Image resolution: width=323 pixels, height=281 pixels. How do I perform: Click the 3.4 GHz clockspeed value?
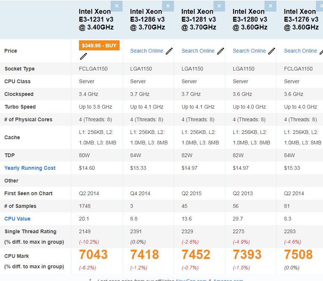click(x=89, y=94)
